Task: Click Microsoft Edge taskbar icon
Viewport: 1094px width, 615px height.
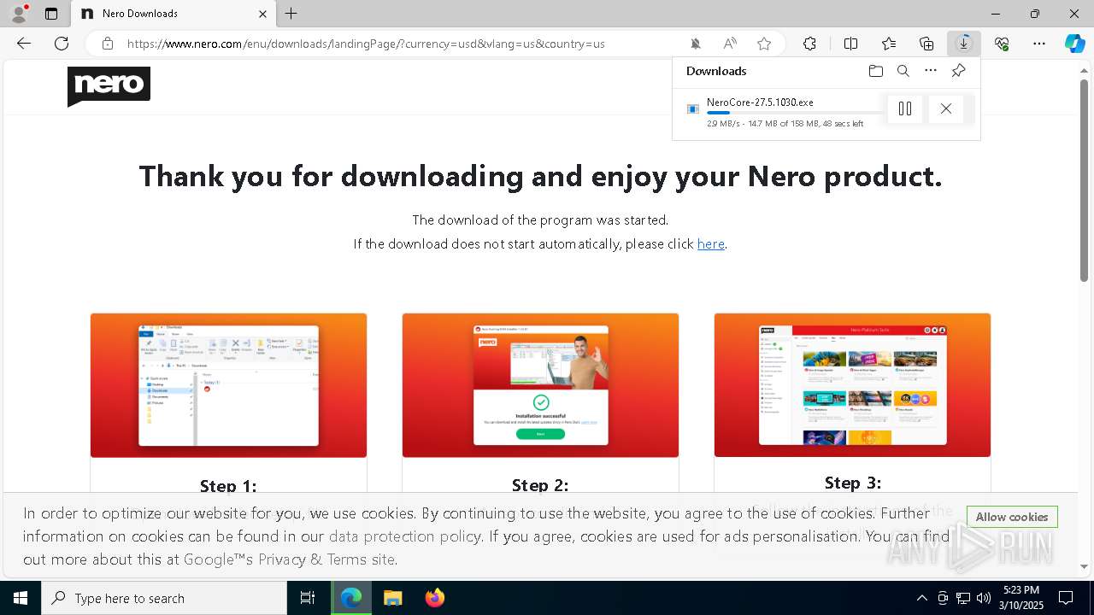Action: tap(351, 598)
